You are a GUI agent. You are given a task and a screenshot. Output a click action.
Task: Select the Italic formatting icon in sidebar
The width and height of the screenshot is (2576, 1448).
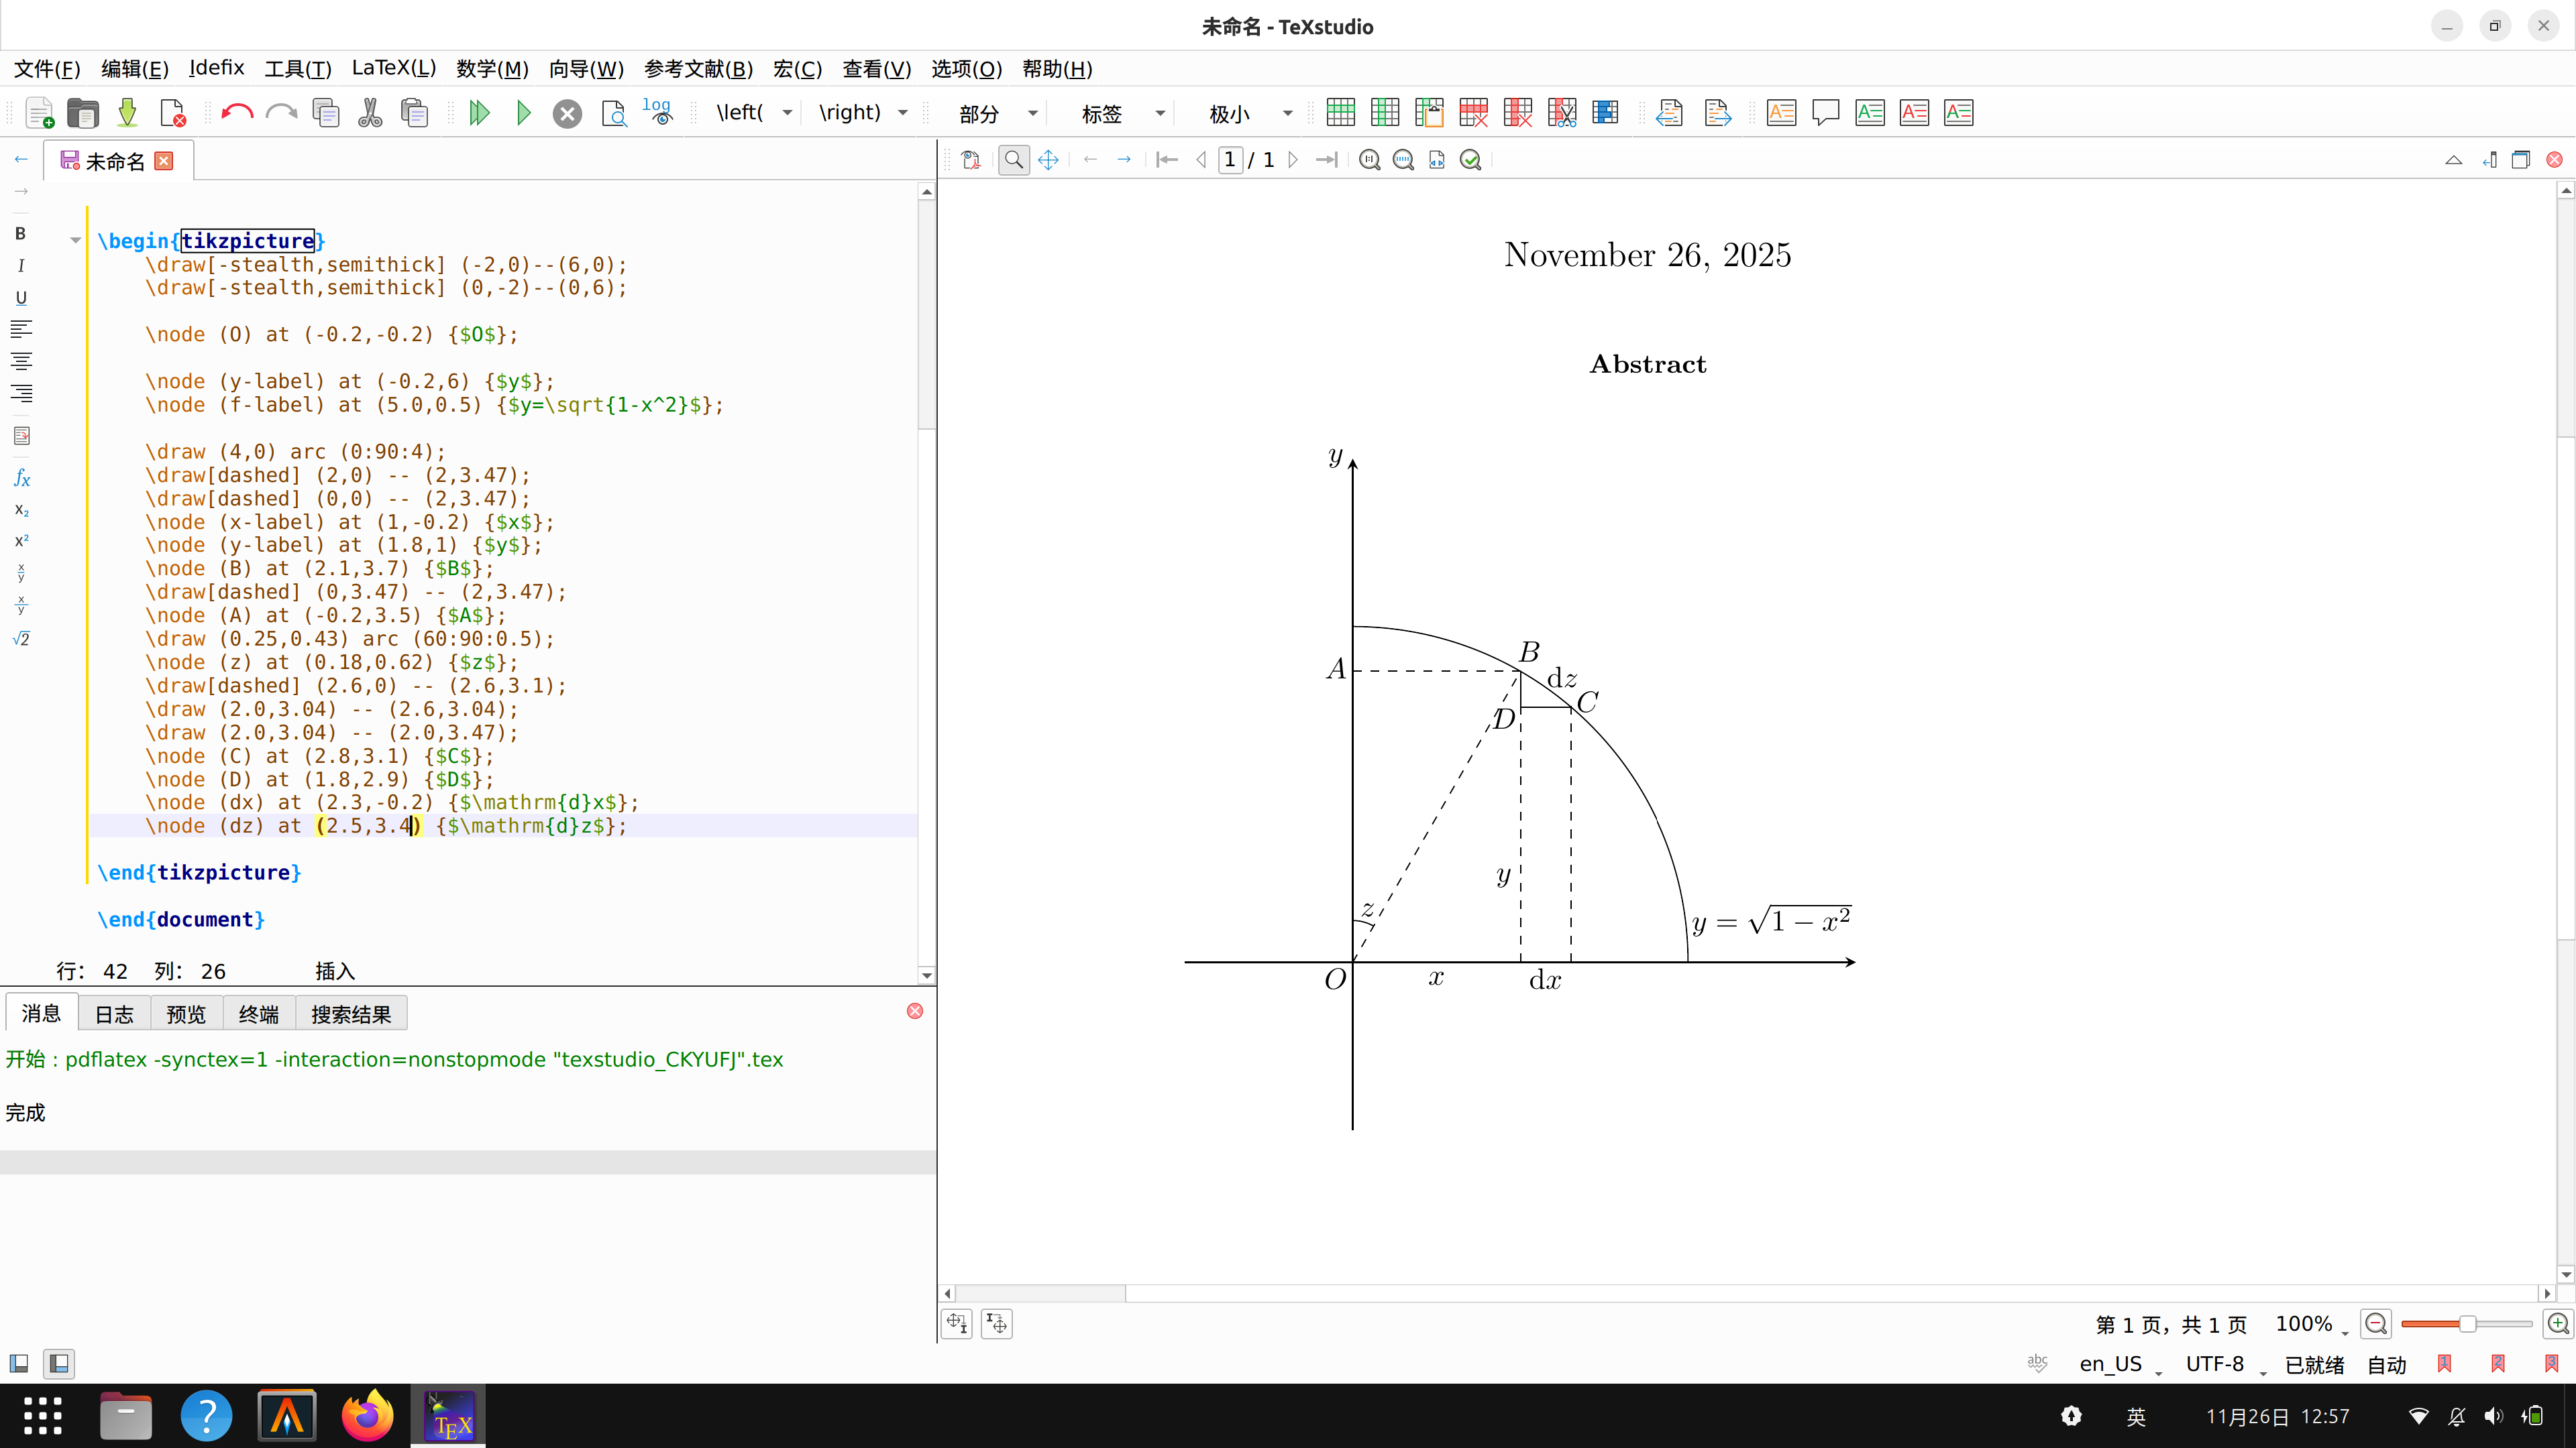[x=20, y=266]
